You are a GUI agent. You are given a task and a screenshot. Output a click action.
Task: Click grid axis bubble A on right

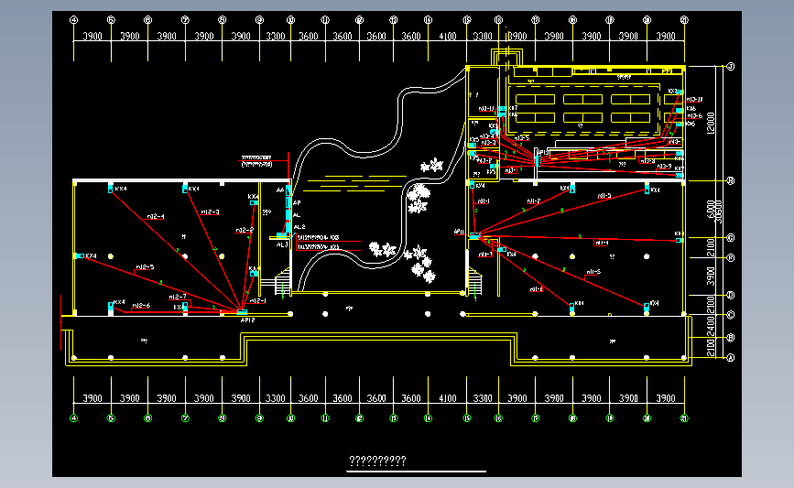(731, 357)
